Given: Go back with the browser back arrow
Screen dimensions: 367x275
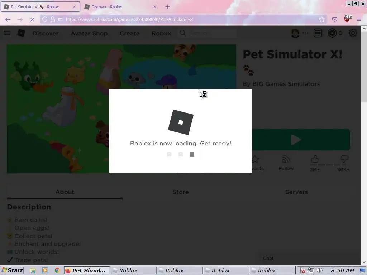Looking at the screenshot, I should coord(8,20).
